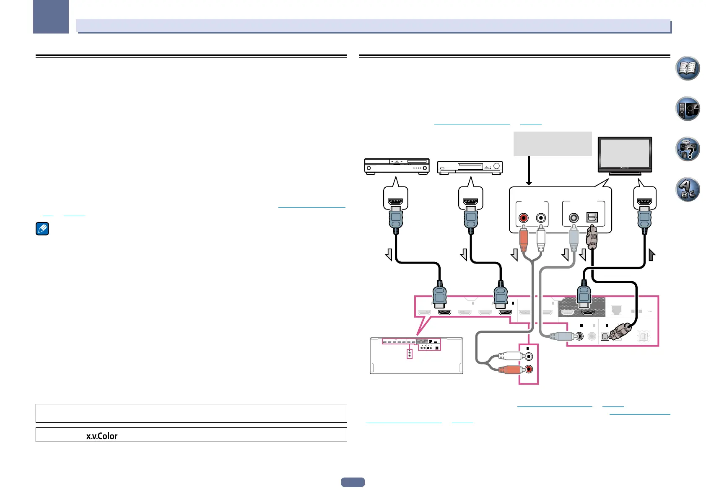This screenshot has width=706, height=499.
Task: Click the blue chapter number block
Action: (51, 17)
